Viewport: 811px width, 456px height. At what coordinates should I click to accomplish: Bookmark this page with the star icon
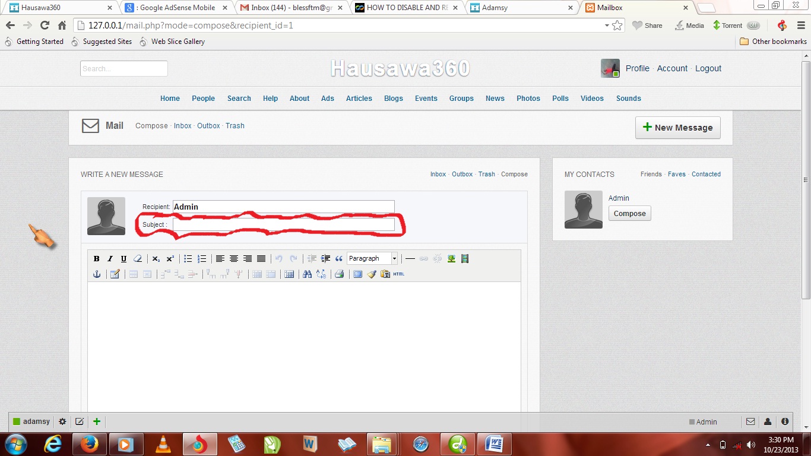[617, 26]
